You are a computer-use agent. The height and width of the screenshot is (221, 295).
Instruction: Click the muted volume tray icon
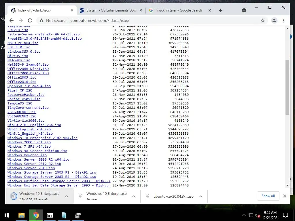pos(258,215)
